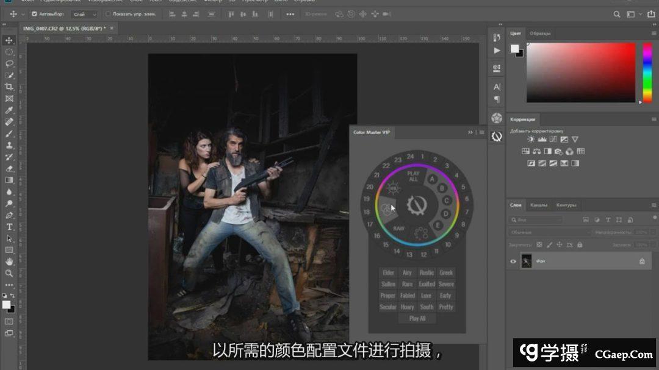The width and height of the screenshot is (659, 370).
Task: Switch to the Каналы tab
Action: pos(538,205)
